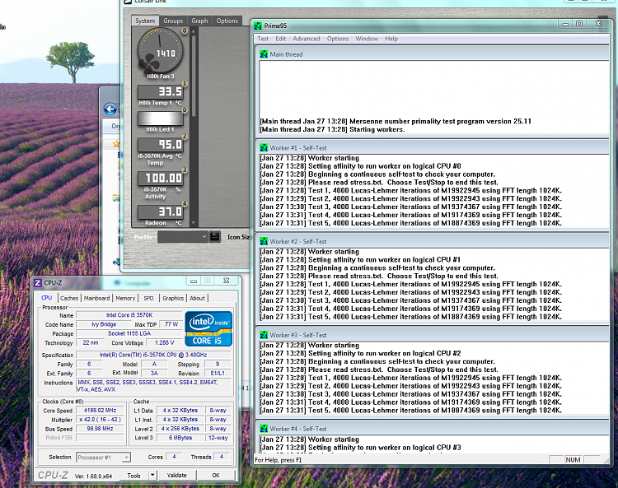618x488 pixels.
Task: Open the Window menu in Prime95
Action: point(367,39)
